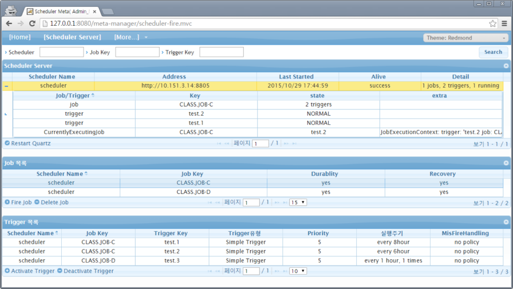Image resolution: width=513 pixels, height=289 pixels.
Task: Sort Trigger list by Scheduler Name header
Action: (x=31, y=233)
